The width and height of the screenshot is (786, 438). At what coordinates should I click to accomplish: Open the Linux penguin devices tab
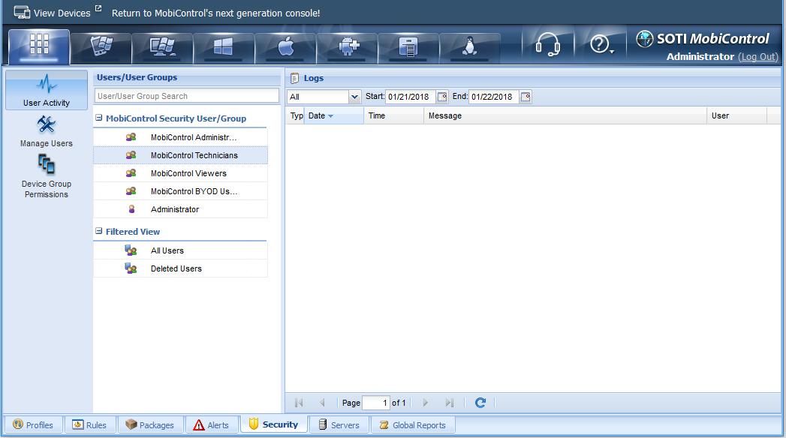[x=470, y=48]
